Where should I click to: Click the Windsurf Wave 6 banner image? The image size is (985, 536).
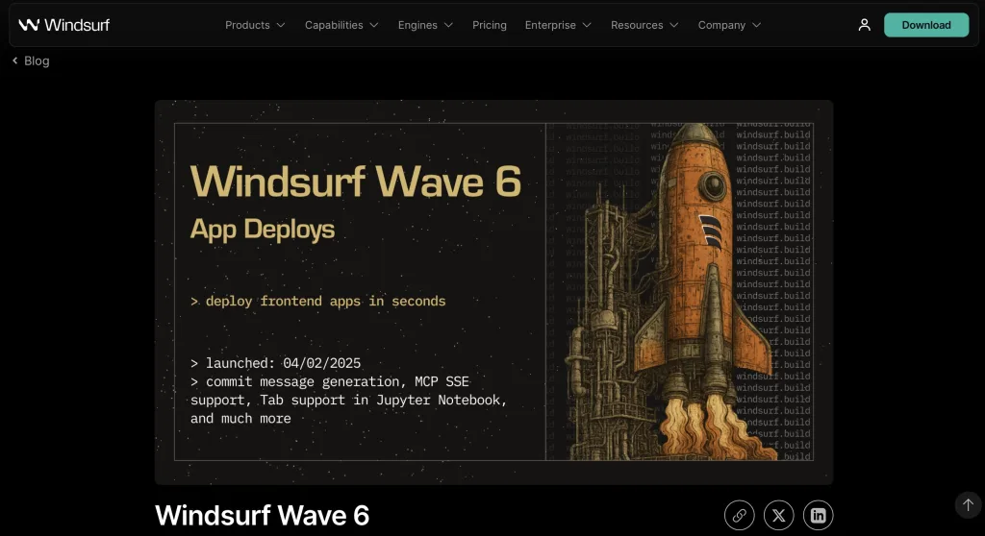pyautogui.click(x=493, y=292)
